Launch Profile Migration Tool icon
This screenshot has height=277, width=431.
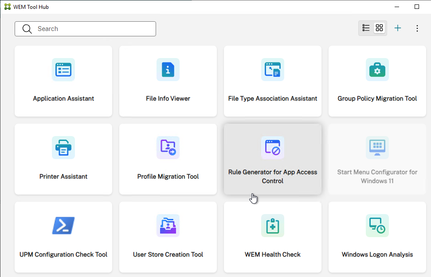pyautogui.click(x=168, y=148)
